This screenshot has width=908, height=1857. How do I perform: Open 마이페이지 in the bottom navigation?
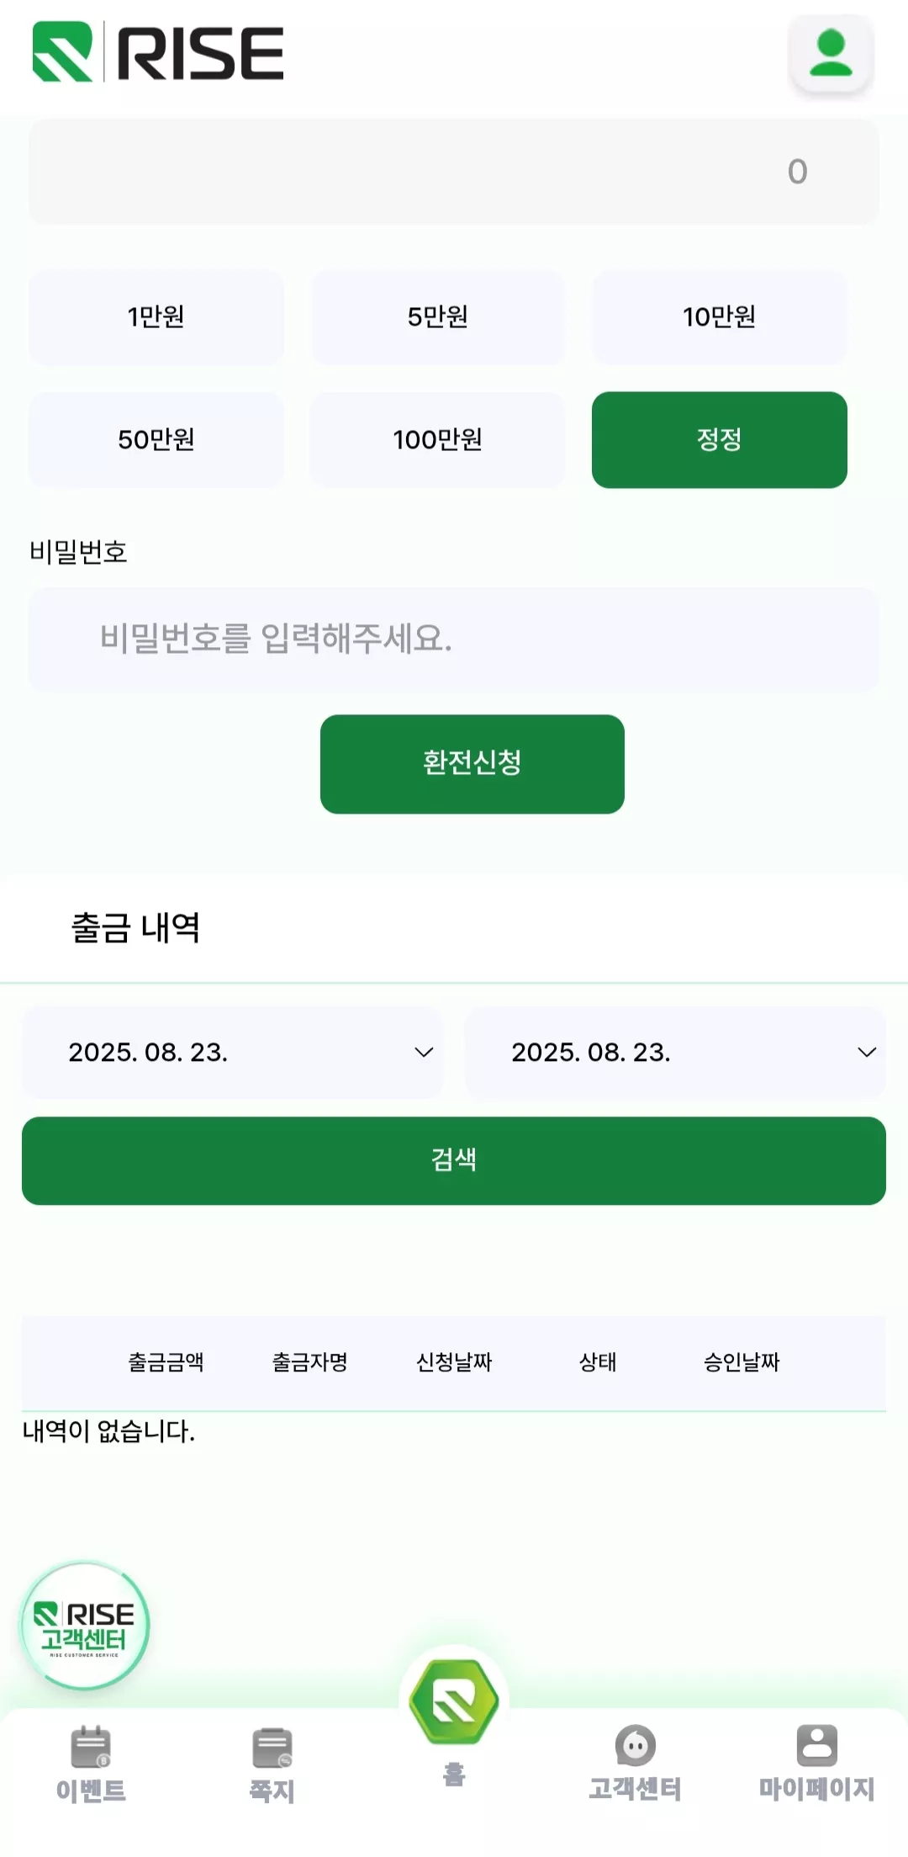pyautogui.click(x=816, y=1763)
